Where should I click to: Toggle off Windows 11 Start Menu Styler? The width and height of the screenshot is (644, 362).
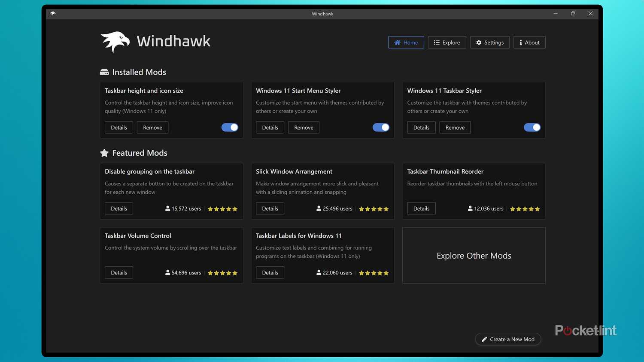pos(381,127)
